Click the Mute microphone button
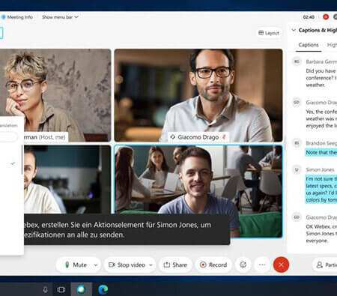Viewport: 337px width, 296px height. click(76, 265)
